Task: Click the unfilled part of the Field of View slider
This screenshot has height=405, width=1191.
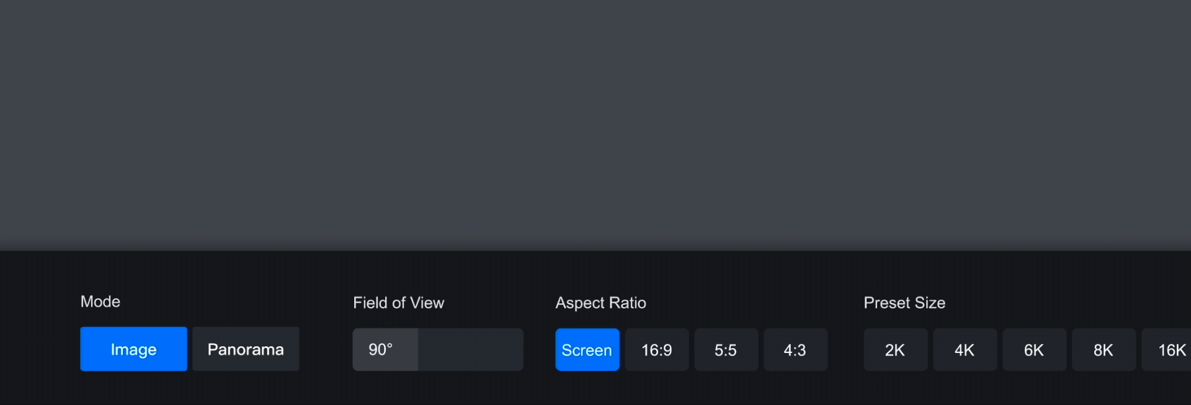Action: (470, 349)
